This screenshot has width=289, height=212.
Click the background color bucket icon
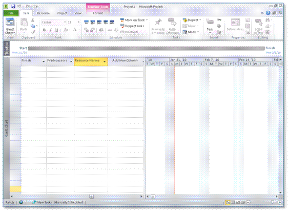coord(66,30)
